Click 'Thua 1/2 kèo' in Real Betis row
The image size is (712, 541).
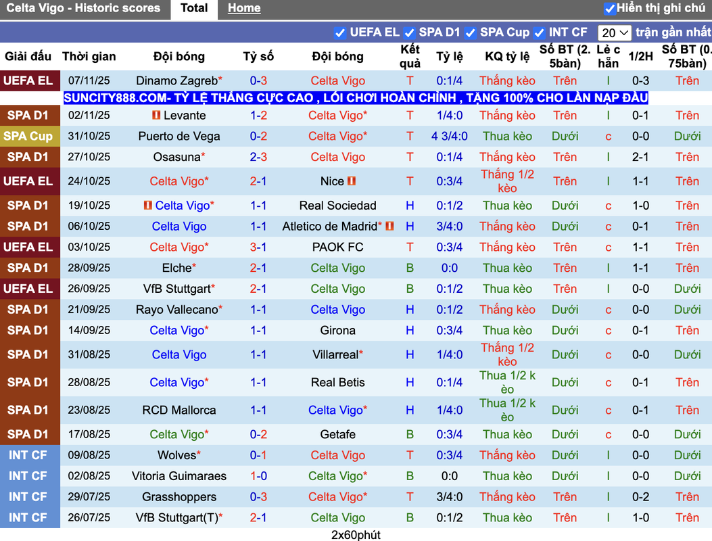click(x=507, y=383)
